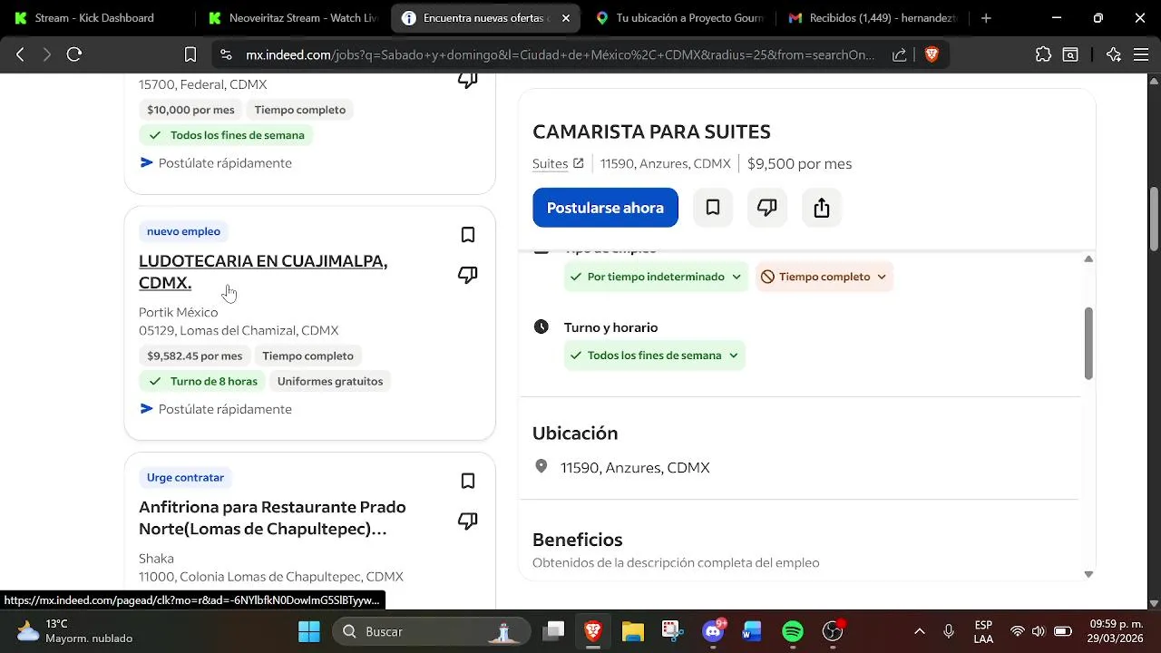Viewport: 1161px width, 653px height.
Task: Open Brave browser taskbar icon
Action: pos(593,631)
